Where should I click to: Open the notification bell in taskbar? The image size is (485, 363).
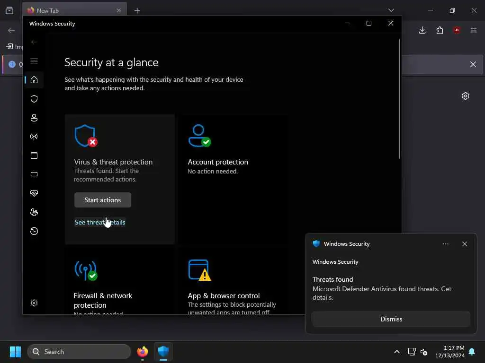472,352
